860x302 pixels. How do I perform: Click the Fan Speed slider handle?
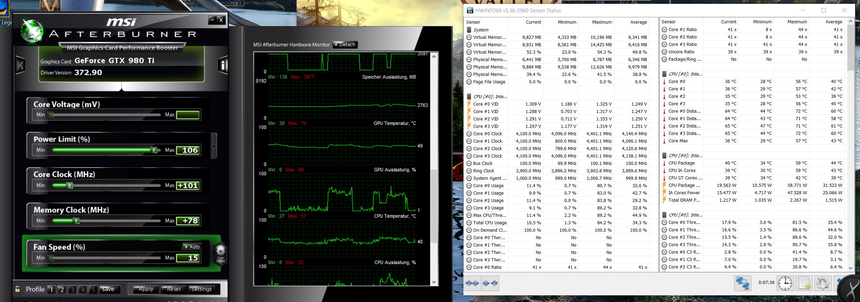[52, 258]
